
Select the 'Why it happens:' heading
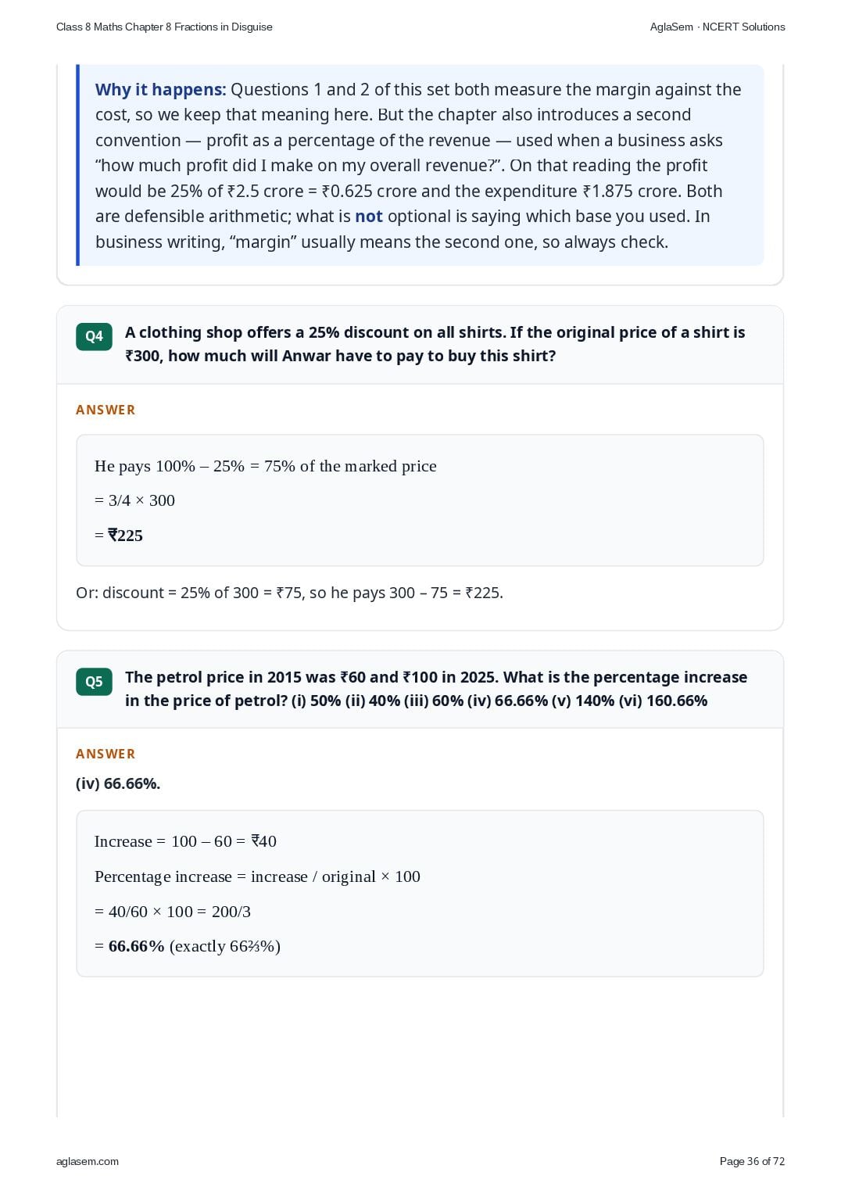click(160, 90)
